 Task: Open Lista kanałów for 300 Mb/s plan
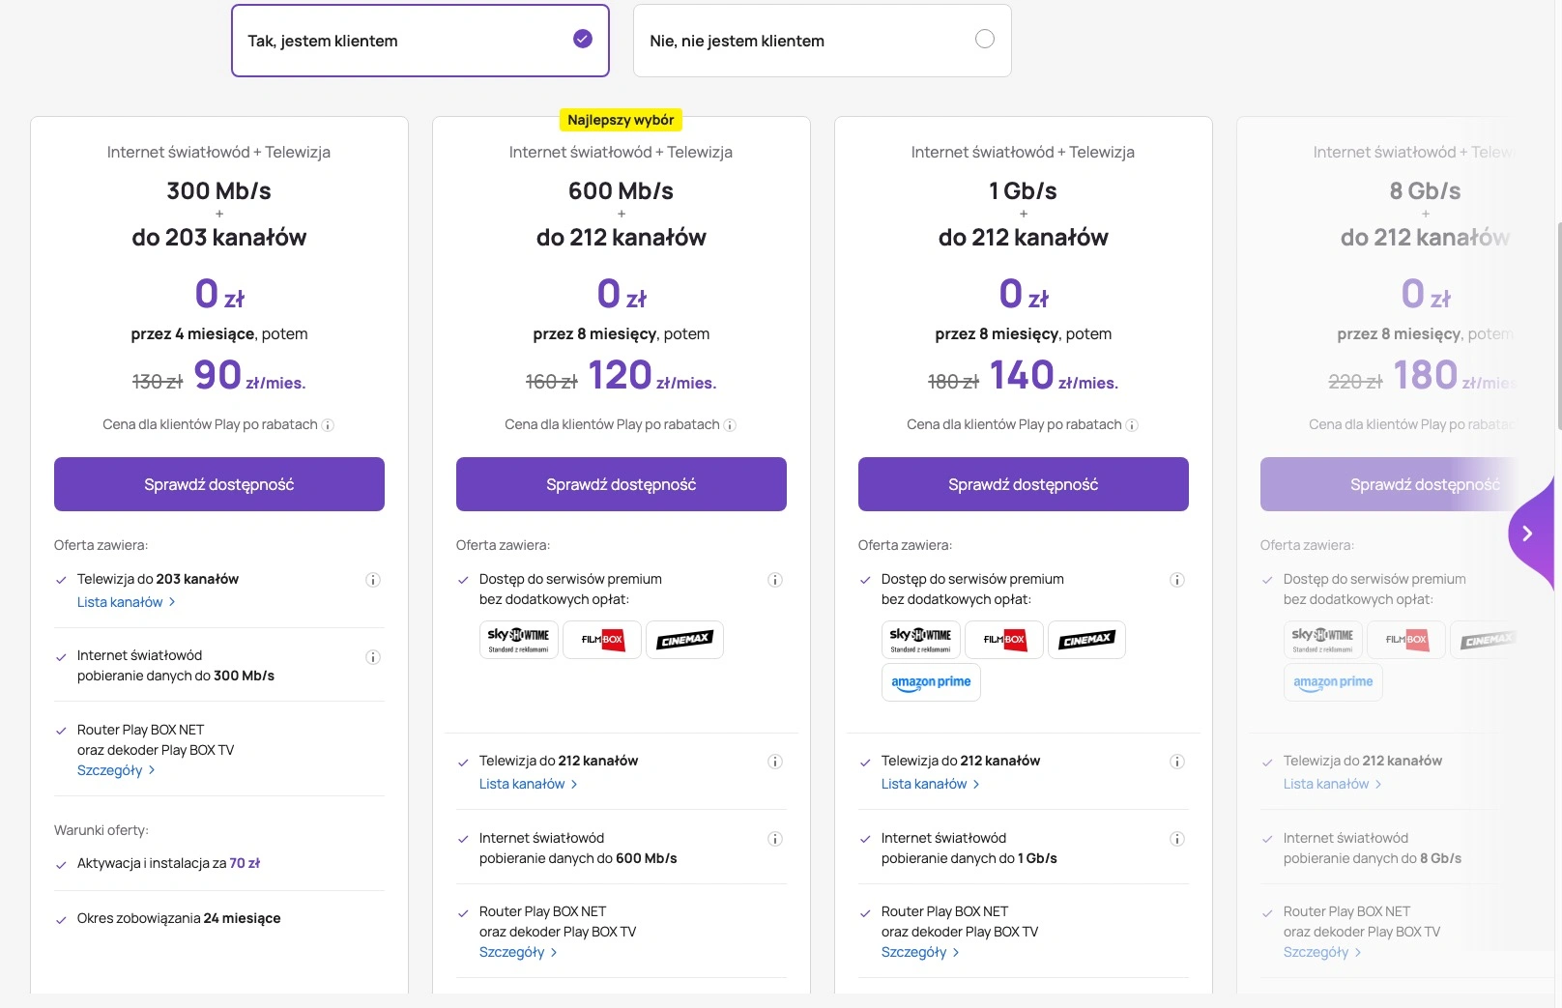(x=127, y=602)
